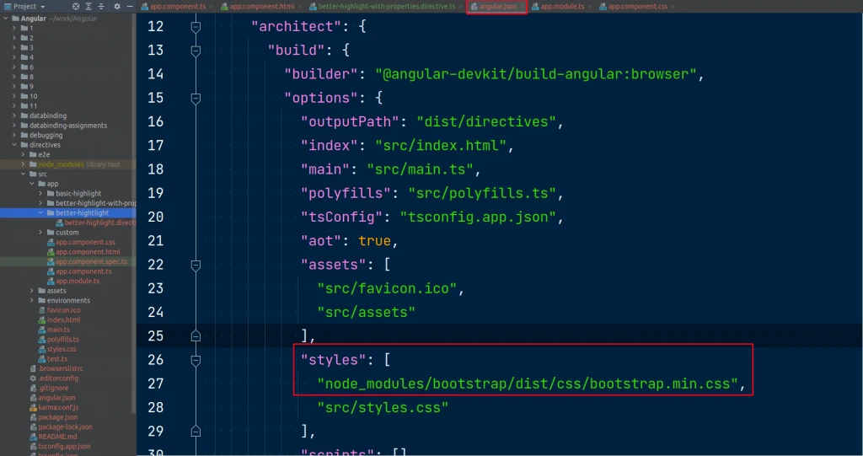The width and height of the screenshot is (863, 456).
Task: Expand the databinding-assignments folder
Action: tap(14, 126)
